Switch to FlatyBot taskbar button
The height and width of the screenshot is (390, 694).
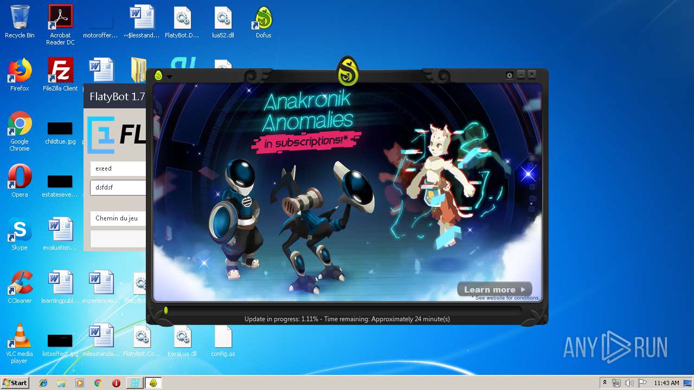(134, 383)
